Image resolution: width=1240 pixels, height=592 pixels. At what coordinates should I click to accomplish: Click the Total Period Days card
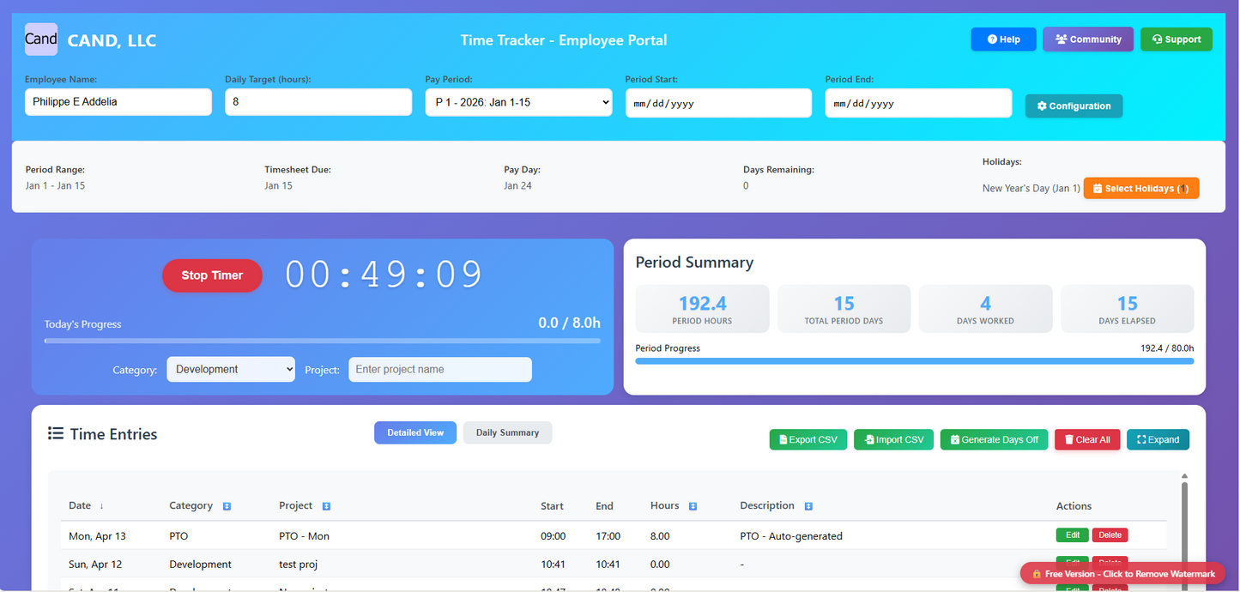click(x=844, y=309)
